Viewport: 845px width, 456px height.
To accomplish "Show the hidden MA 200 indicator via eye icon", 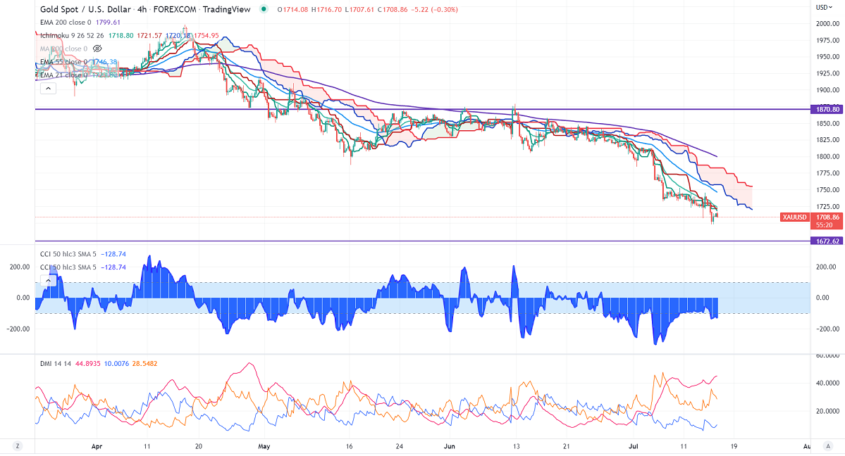I will pos(98,49).
